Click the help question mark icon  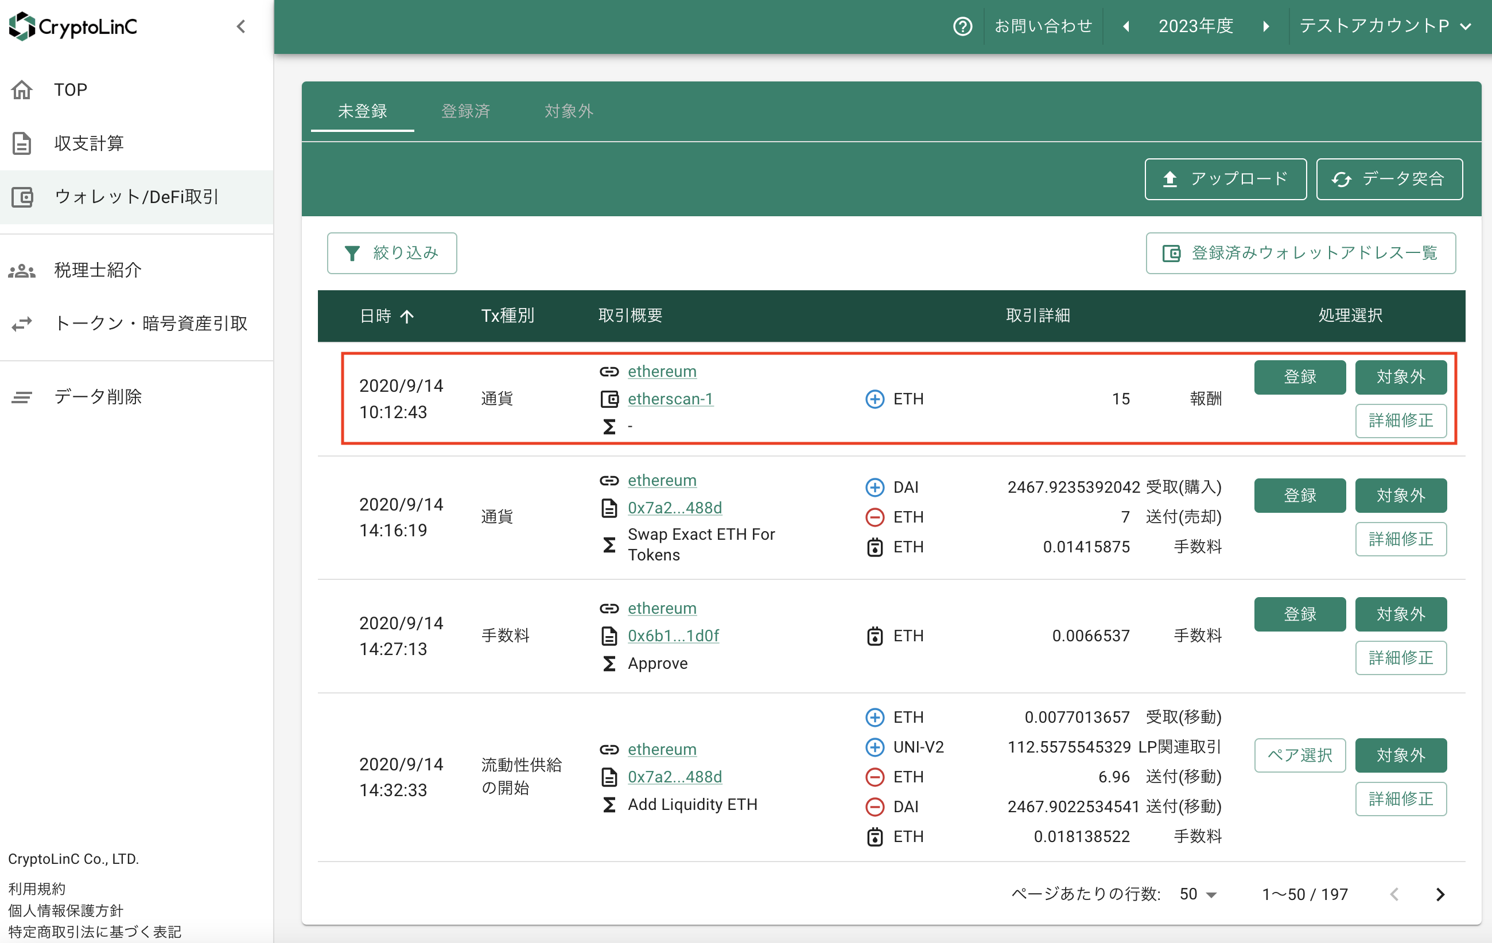(x=962, y=26)
